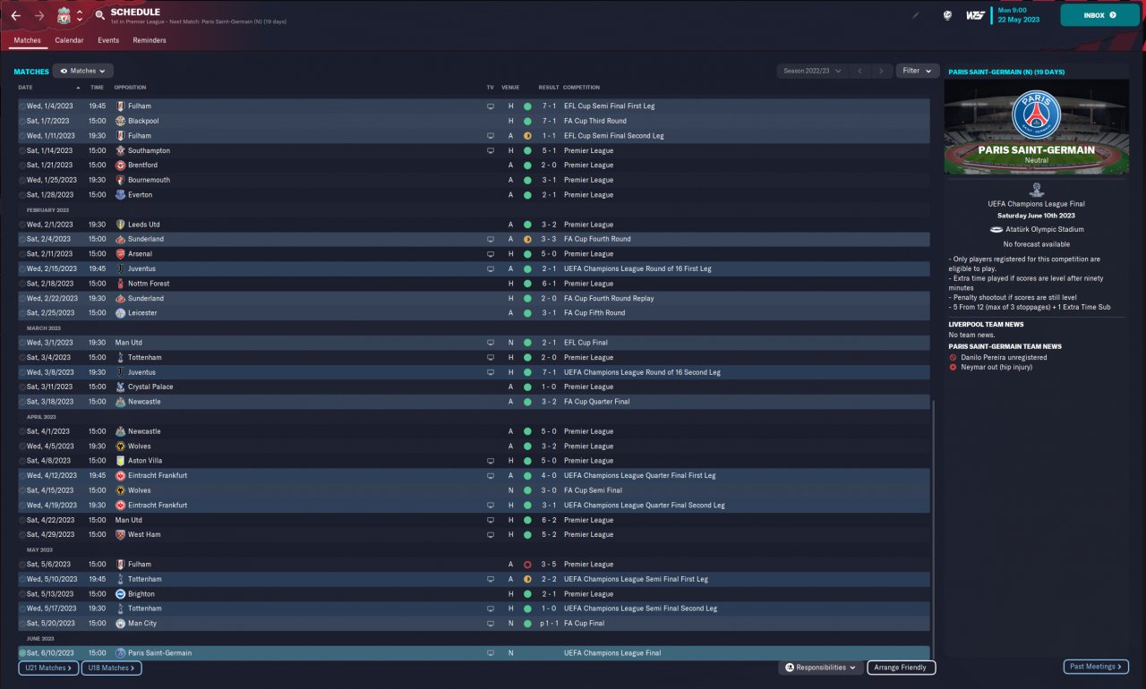Switch to the Matches tab
Screen dimensions: 1146x689
[27, 40]
